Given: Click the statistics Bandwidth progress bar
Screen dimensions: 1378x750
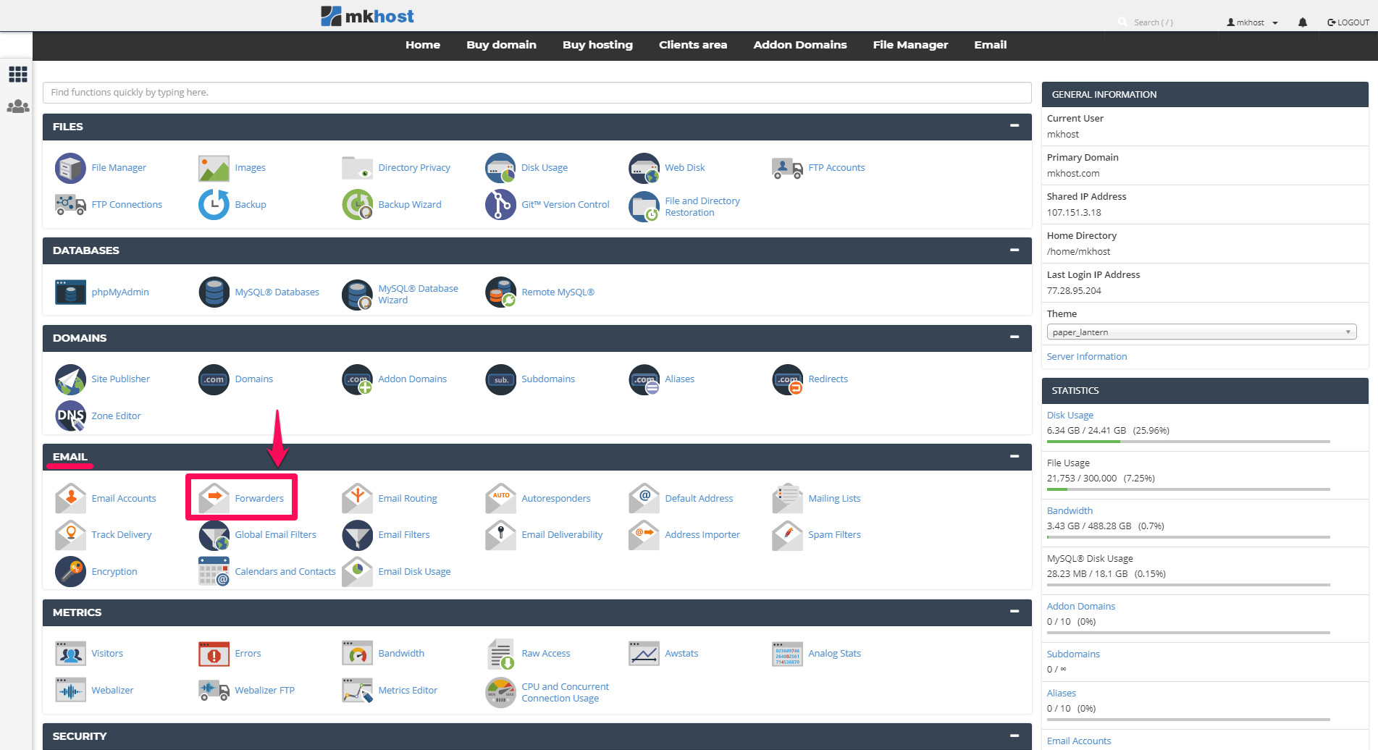Looking at the screenshot, I should (x=1188, y=537).
